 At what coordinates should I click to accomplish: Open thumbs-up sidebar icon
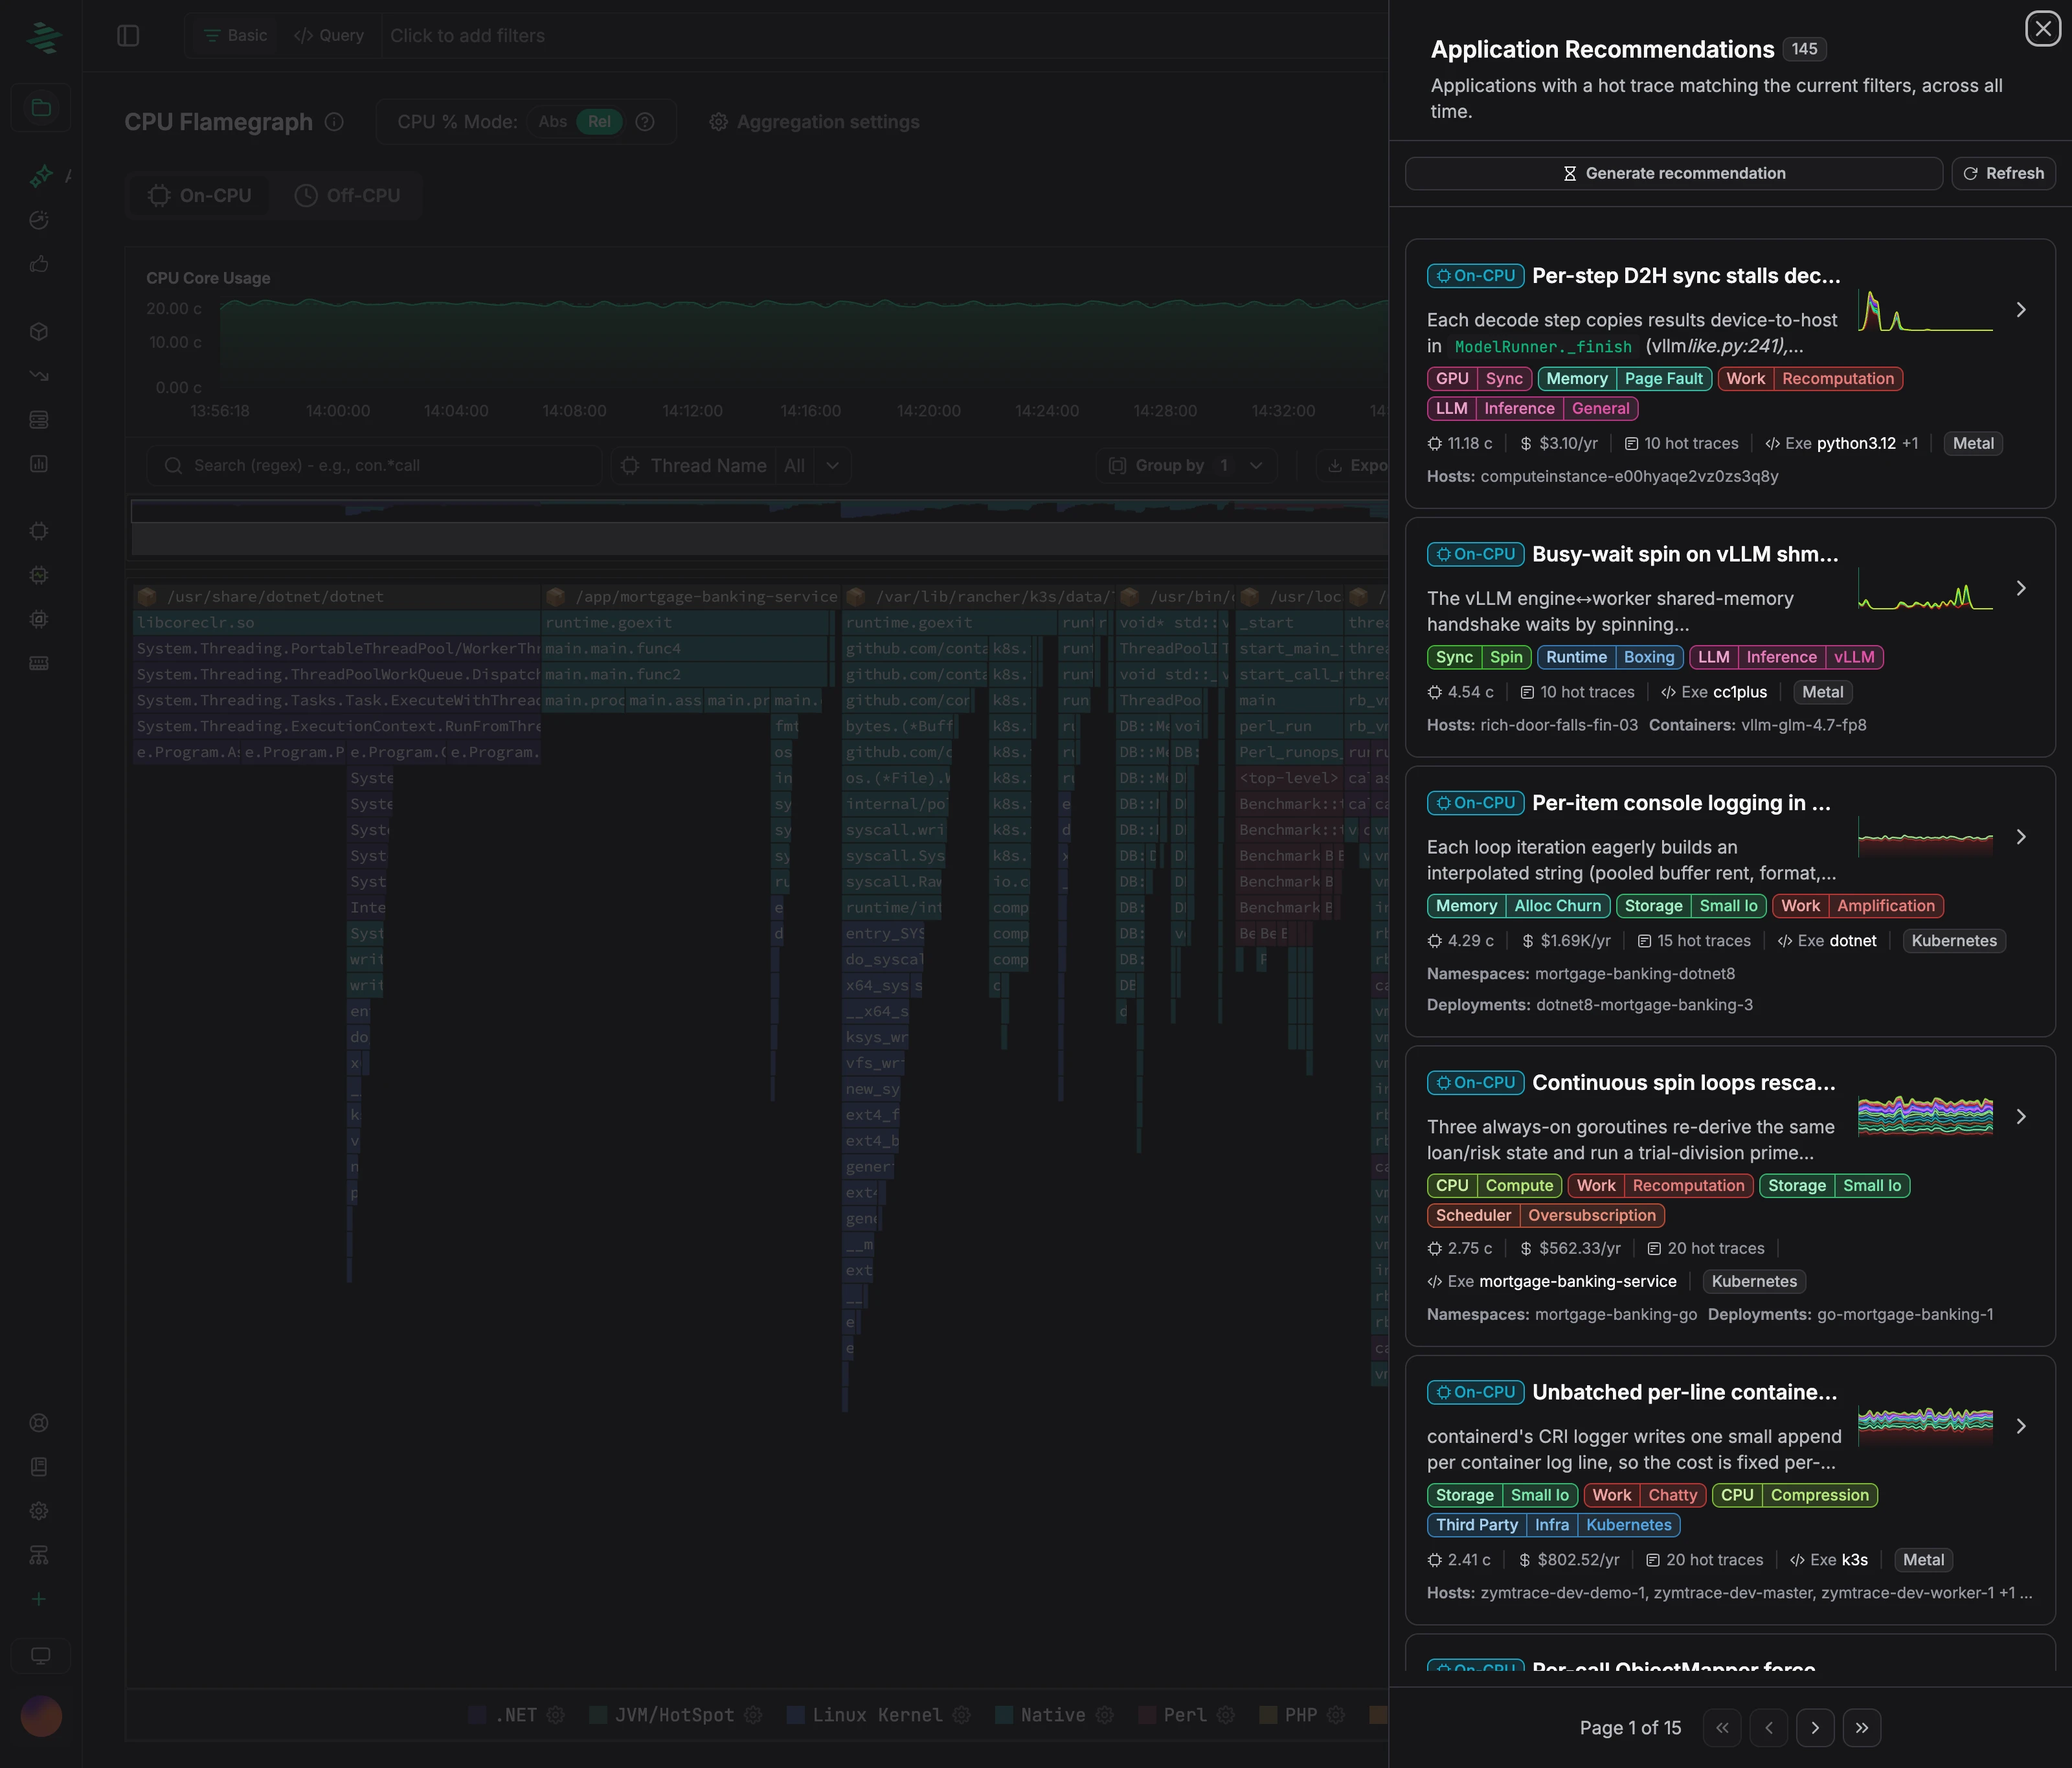pos(39,264)
